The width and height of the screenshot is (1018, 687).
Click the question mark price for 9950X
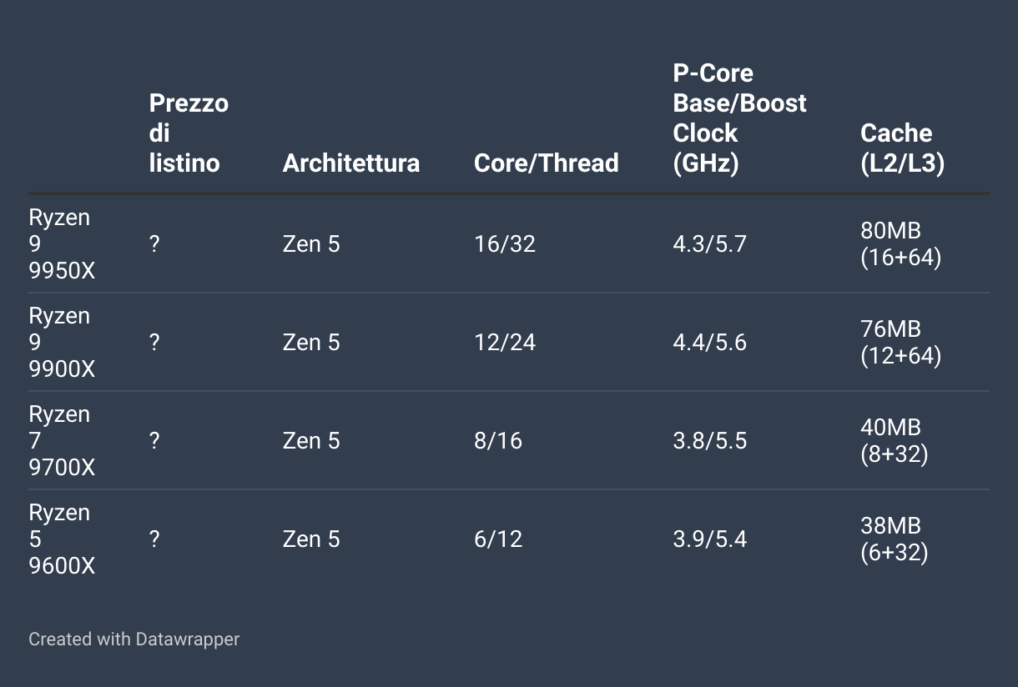tap(154, 244)
